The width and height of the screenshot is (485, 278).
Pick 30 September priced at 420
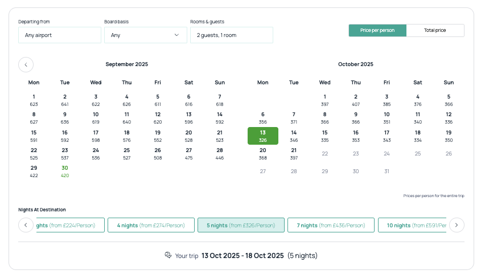(x=65, y=171)
